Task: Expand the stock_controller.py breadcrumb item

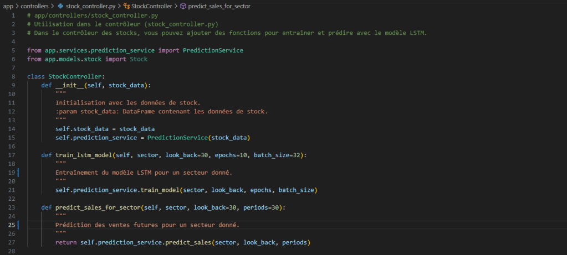Action: [x=87, y=6]
